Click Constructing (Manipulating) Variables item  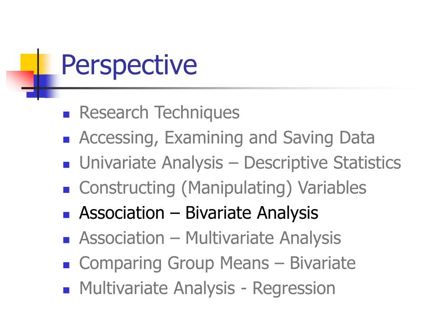pyautogui.click(x=223, y=188)
